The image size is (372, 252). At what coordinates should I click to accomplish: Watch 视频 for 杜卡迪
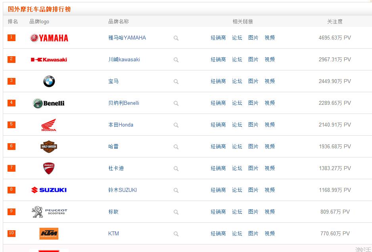click(270, 169)
